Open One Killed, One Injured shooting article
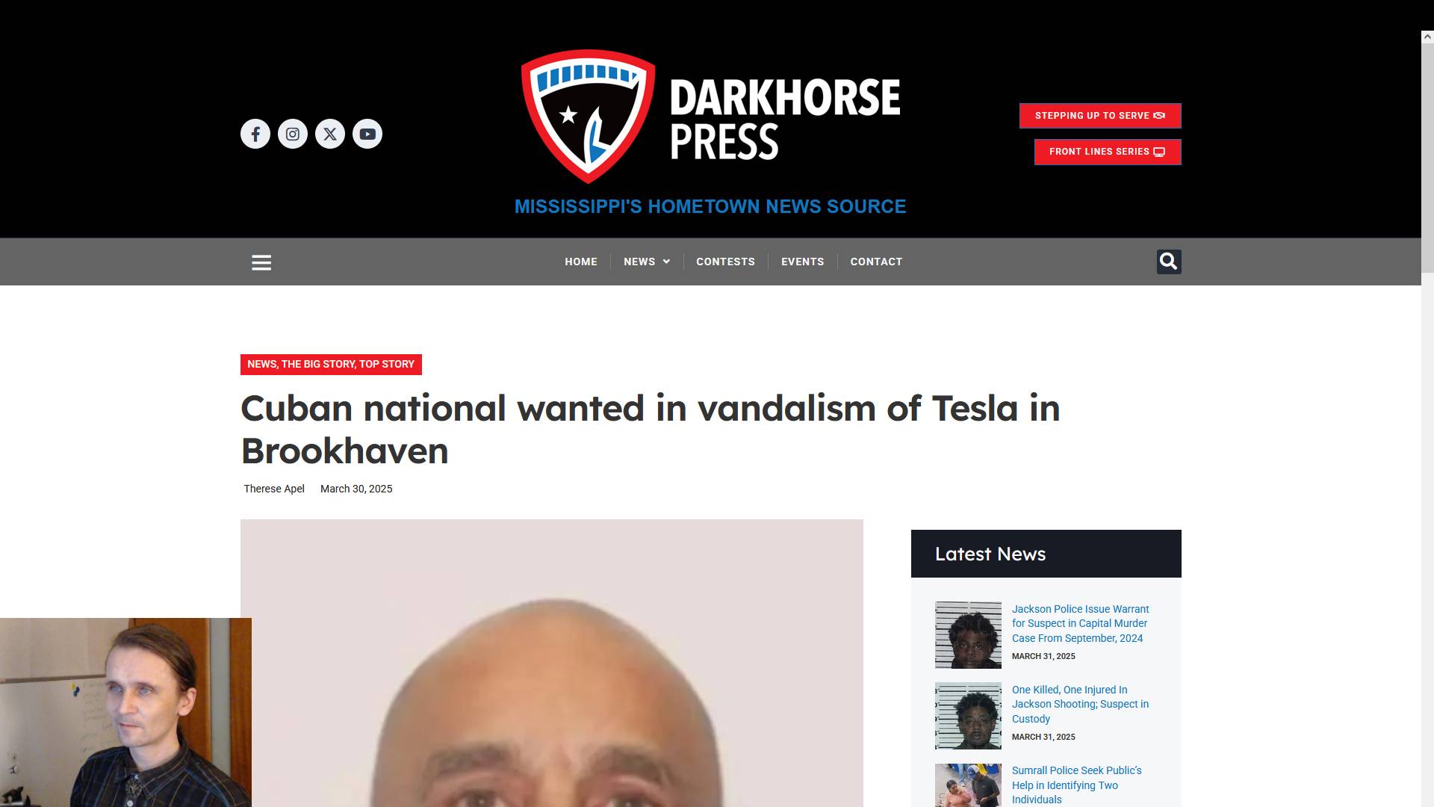1434x807 pixels. (x=1080, y=704)
